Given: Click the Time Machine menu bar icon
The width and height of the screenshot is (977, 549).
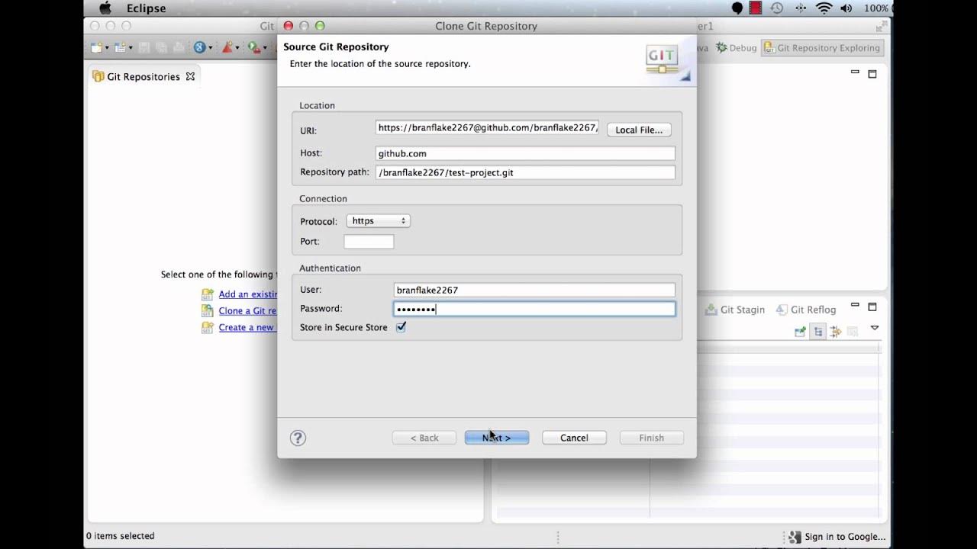Looking at the screenshot, I should pyautogui.click(x=777, y=8).
